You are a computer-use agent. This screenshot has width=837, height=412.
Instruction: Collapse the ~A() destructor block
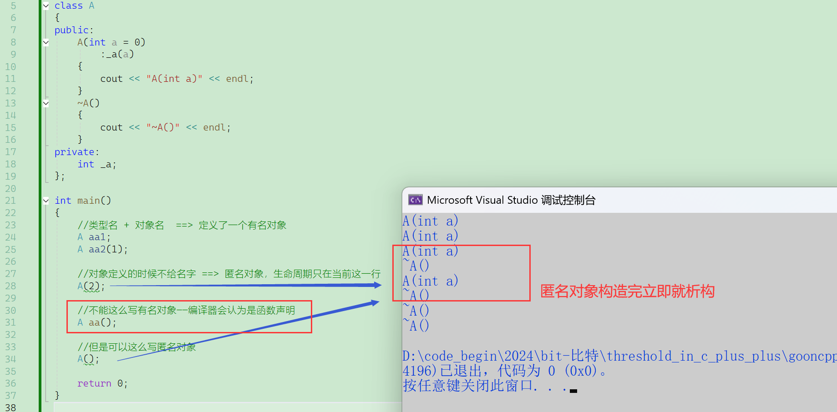click(46, 103)
